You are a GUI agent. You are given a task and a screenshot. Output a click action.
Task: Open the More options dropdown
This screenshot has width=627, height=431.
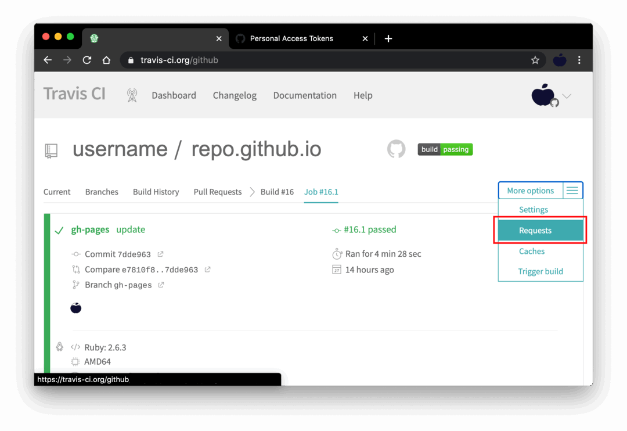(x=531, y=191)
